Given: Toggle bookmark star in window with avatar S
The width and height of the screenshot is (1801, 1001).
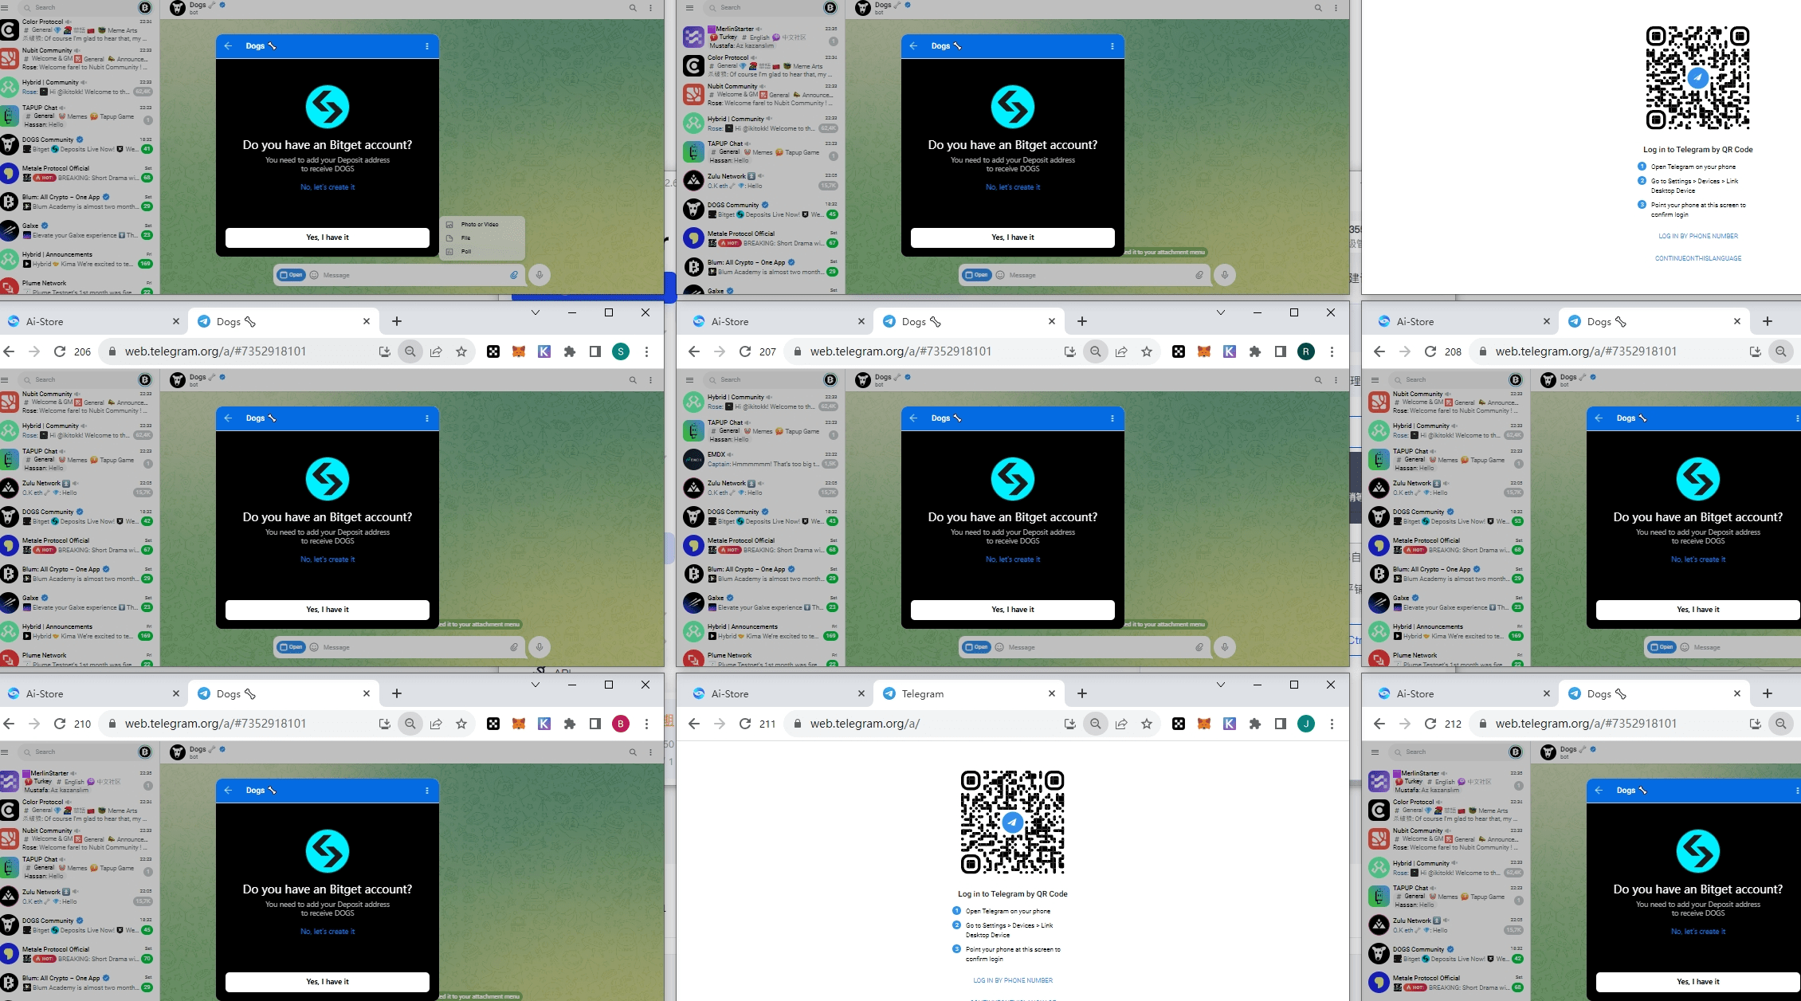Looking at the screenshot, I should (x=461, y=351).
